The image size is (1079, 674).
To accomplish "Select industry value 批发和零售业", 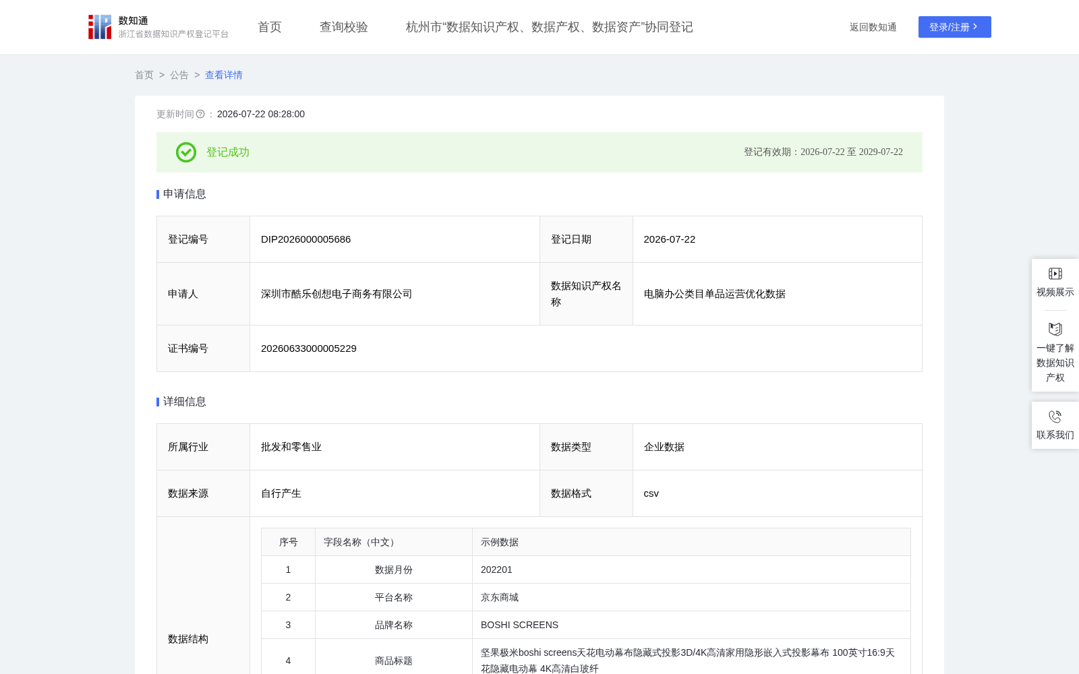I will click(291, 447).
